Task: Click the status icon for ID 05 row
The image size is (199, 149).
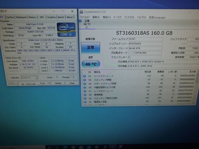Action: pyautogui.click(x=85, y=88)
